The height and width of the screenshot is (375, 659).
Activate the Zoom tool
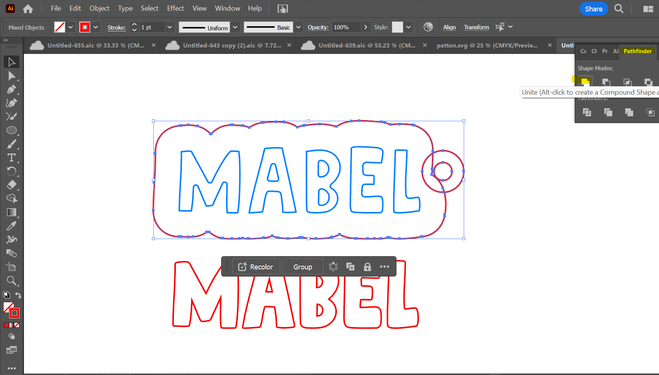point(11,281)
